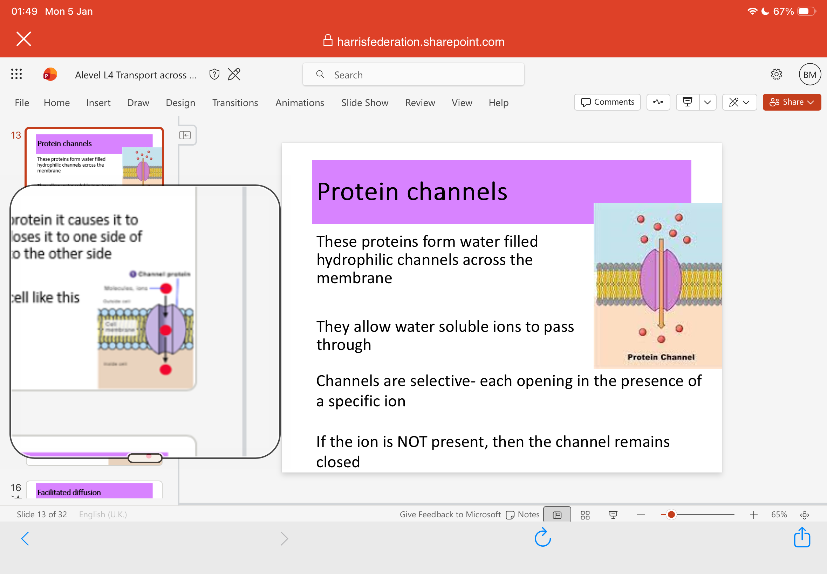The width and height of the screenshot is (827, 574).
Task: Switch to the Animations ribbon tab
Action: pyautogui.click(x=300, y=103)
